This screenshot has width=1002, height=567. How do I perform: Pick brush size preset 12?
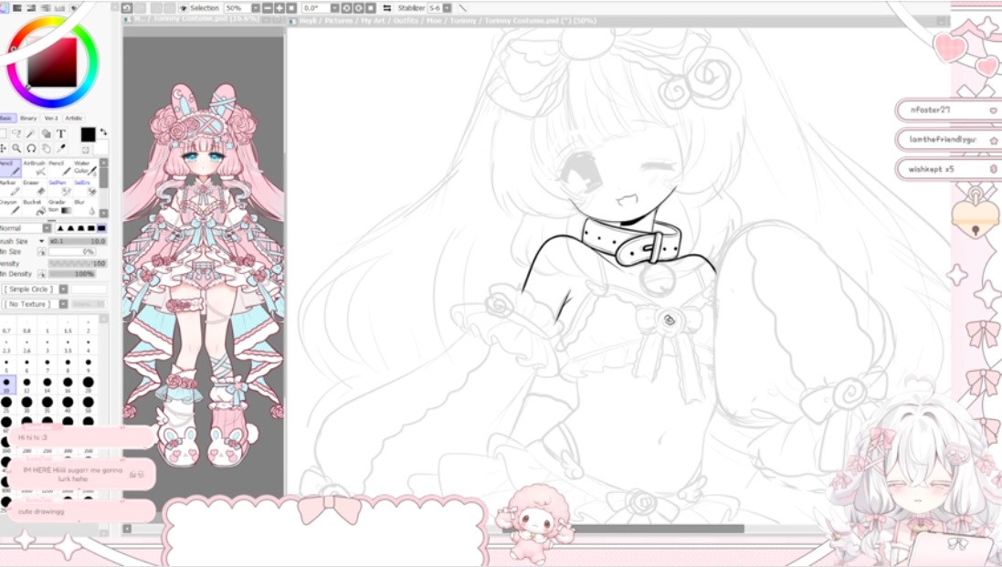26,385
